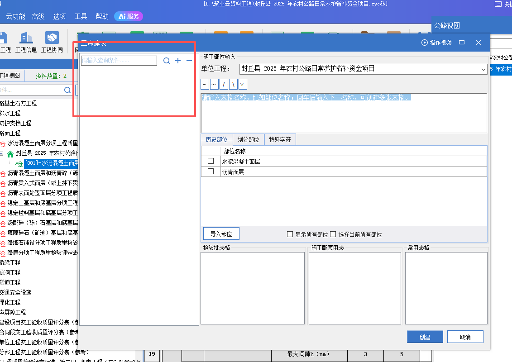Collapse the 封丘县 tree node expander
The image size is (512, 362).
pos(2,153)
